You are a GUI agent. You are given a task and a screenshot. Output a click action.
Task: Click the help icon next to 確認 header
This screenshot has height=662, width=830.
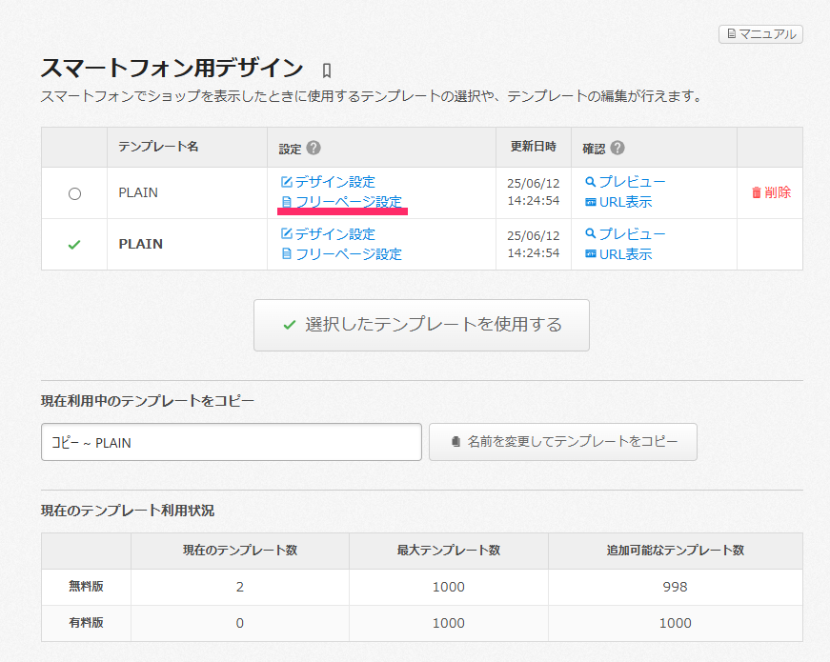tap(617, 148)
